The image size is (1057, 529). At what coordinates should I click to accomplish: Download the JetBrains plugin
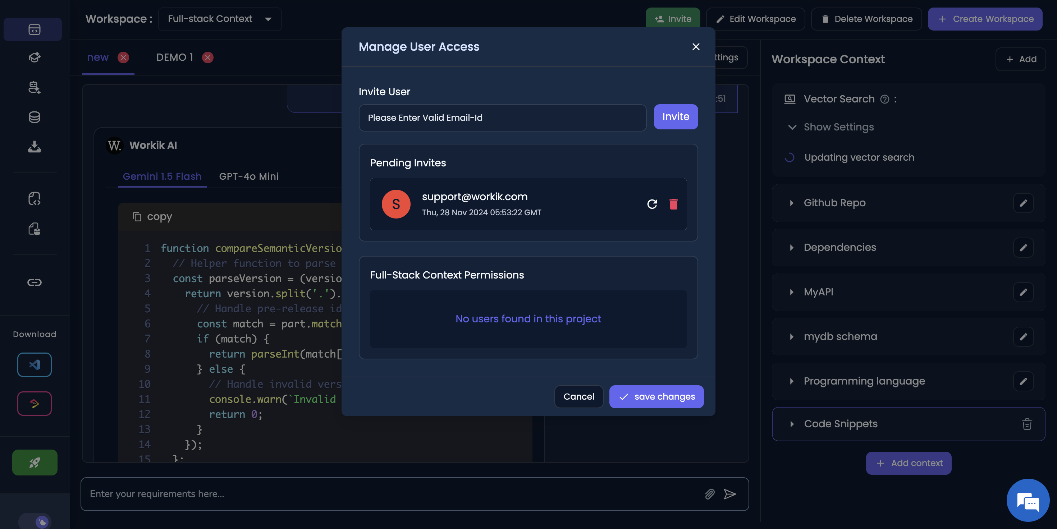click(x=34, y=403)
